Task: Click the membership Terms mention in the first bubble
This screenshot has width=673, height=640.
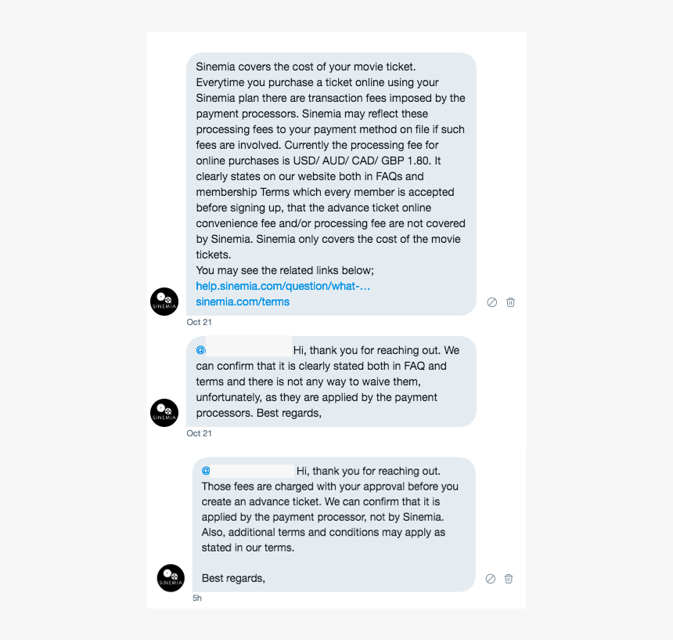Action: (250, 192)
